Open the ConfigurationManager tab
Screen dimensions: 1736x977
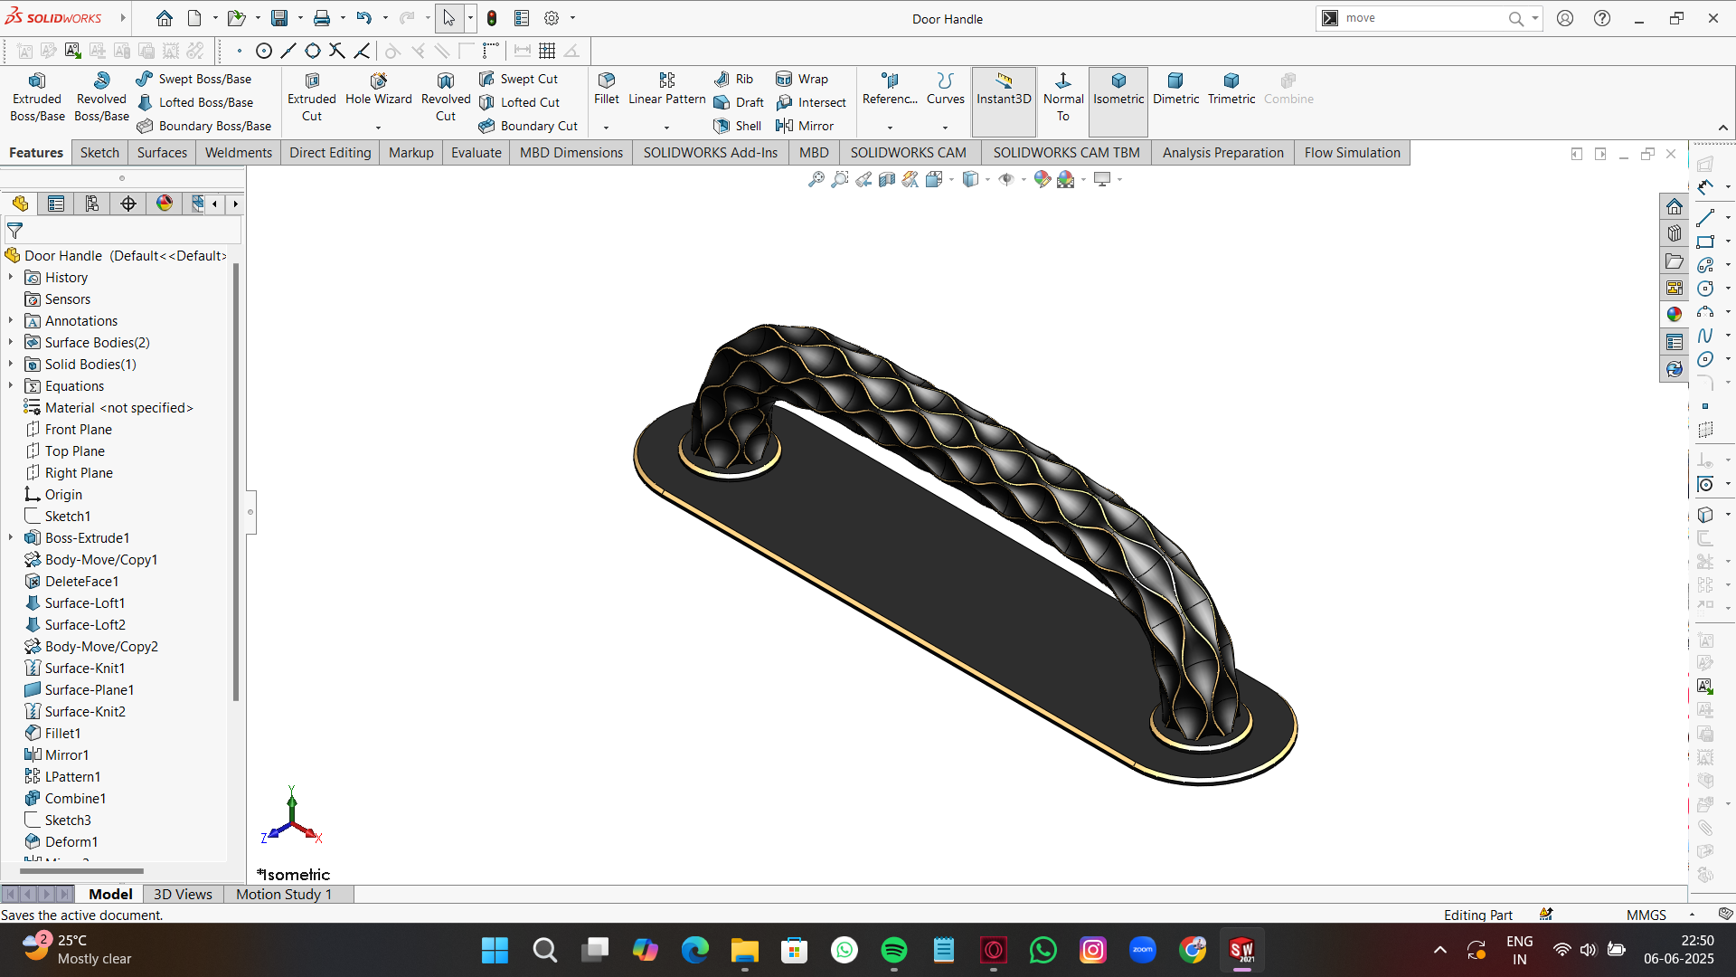coord(92,204)
